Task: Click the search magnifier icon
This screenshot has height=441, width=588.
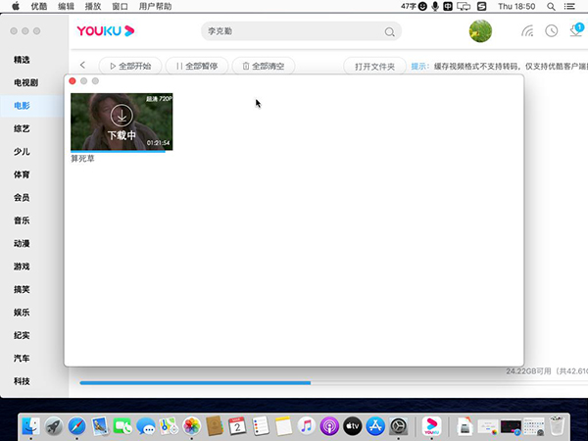Action: (389, 31)
